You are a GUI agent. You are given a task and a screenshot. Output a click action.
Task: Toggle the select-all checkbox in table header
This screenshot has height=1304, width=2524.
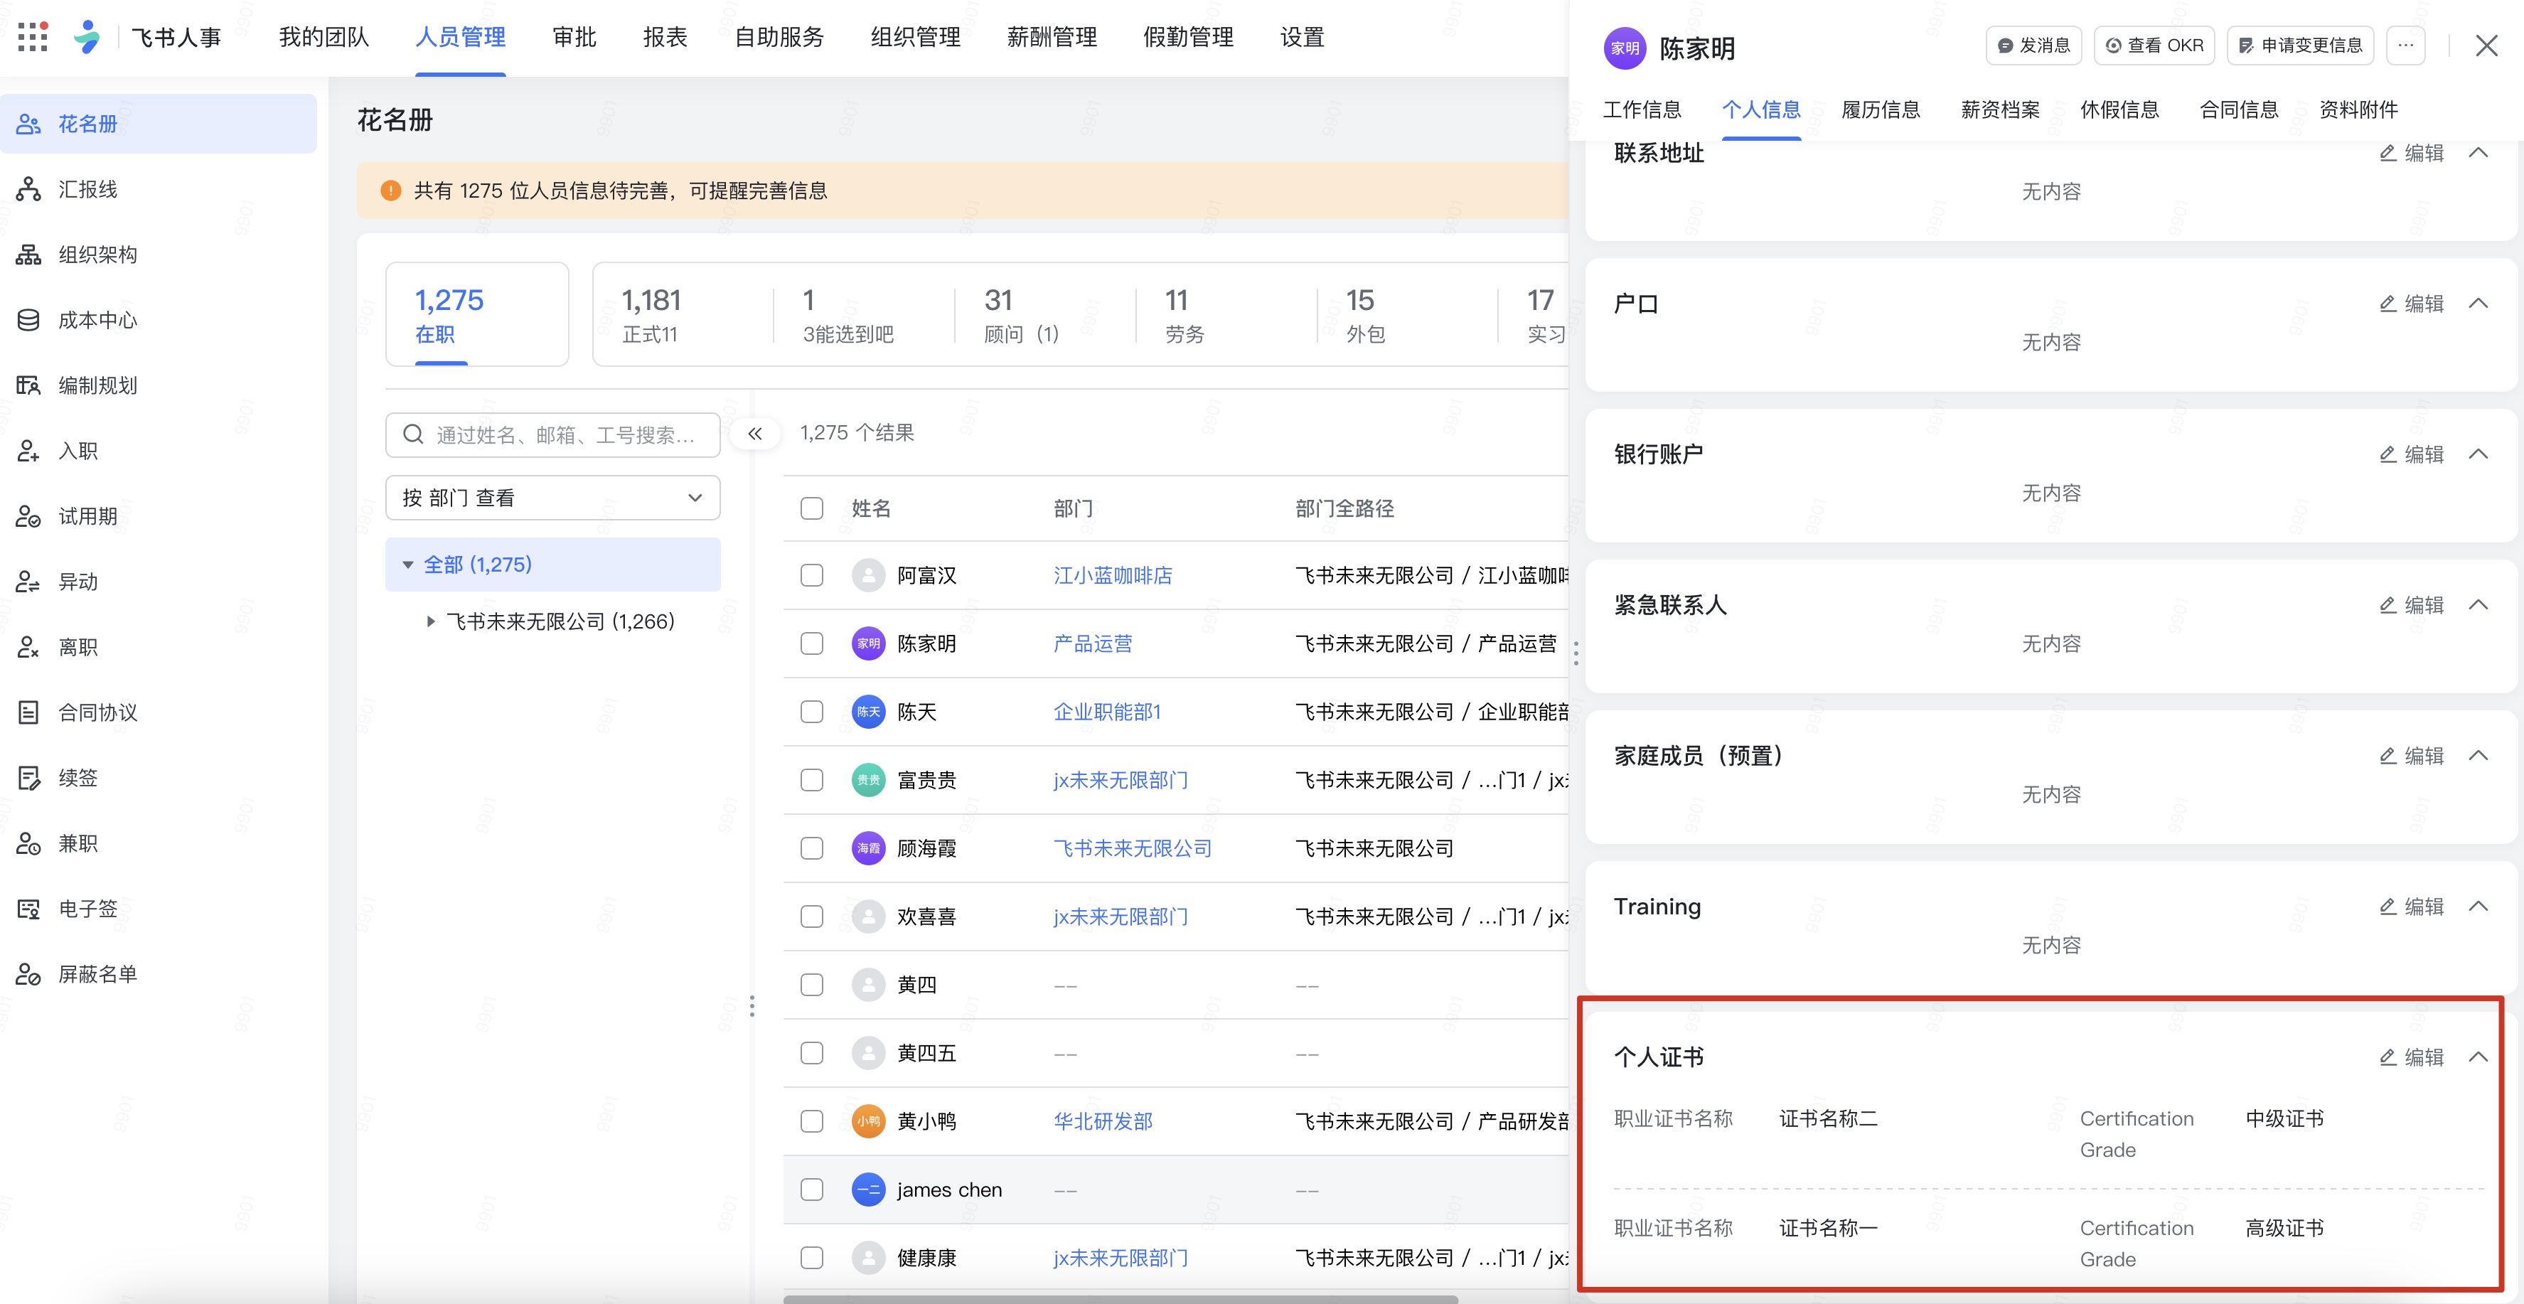[811, 508]
